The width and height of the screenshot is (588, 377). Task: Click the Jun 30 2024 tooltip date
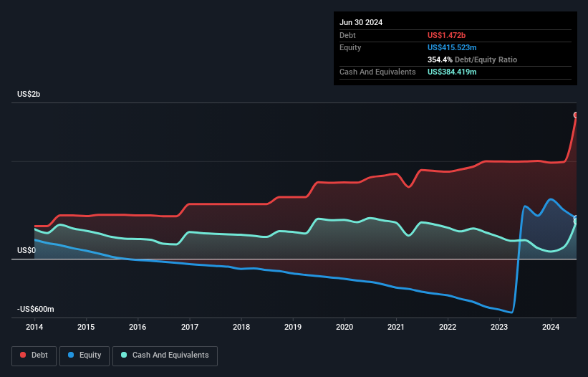[361, 22]
